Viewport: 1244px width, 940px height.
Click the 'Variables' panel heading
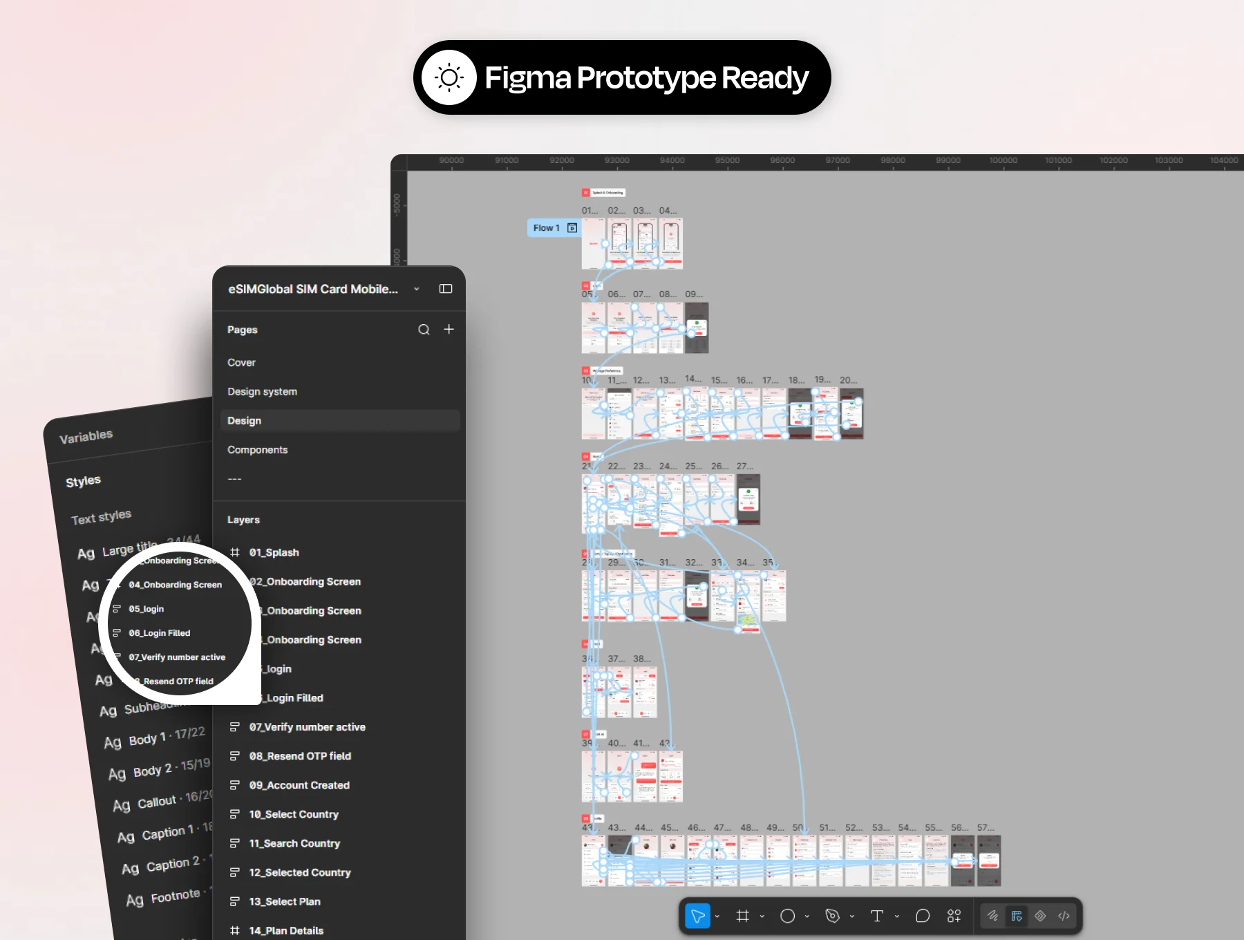point(86,437)
